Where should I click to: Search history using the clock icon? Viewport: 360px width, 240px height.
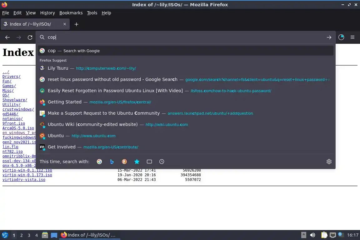click(162, 162)
